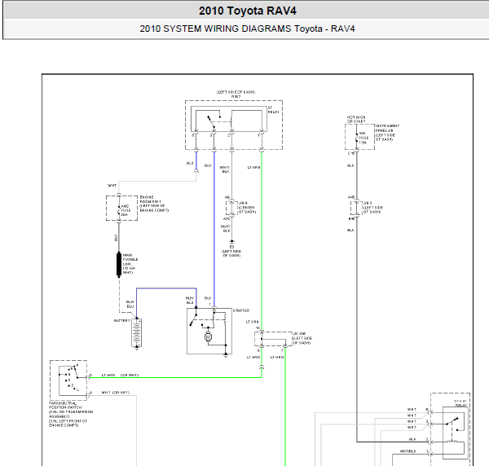Click the starter motor 'M' symbol
The width and height of the screenshot is (489, 466).
pyautogui.click(x=209, y=337)
